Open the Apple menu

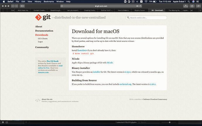4,1
